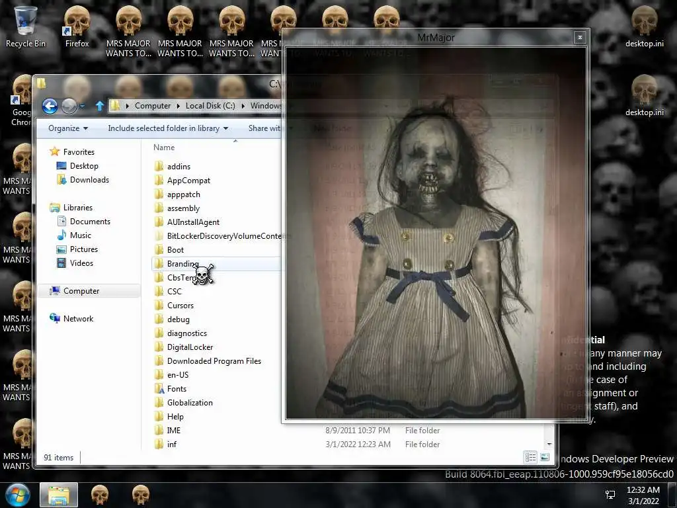
Task: Click Computer in the address breadcrumb
Action: (153, 106)
